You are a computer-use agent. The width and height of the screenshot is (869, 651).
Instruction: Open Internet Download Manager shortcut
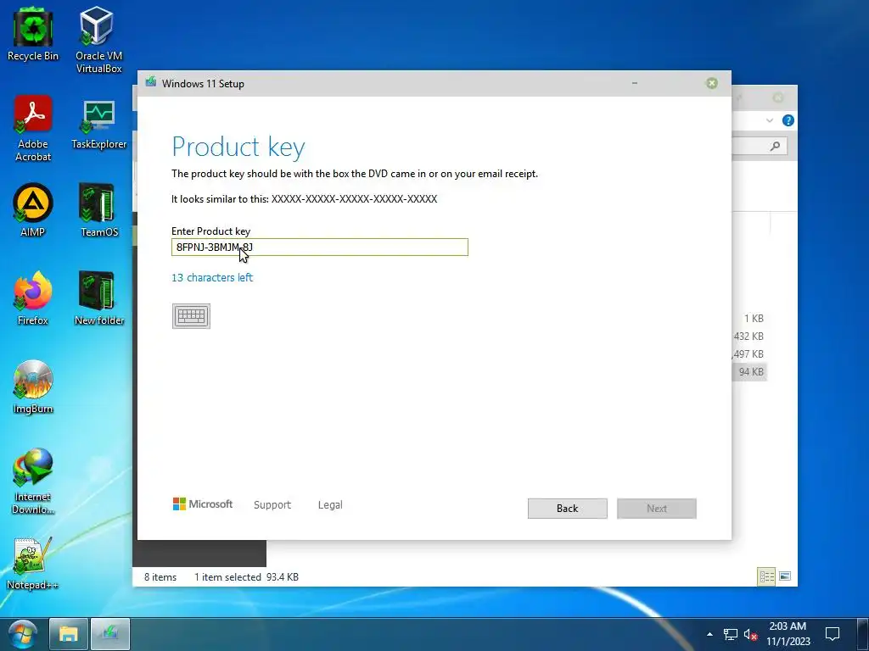(33, 481)
